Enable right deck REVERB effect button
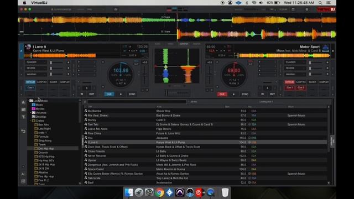This screenshot has height=199, width=354. tap(327, 68)
